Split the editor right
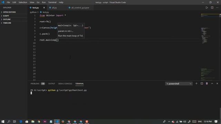Screen dimensions: 221x124 [x=212, y=8]
